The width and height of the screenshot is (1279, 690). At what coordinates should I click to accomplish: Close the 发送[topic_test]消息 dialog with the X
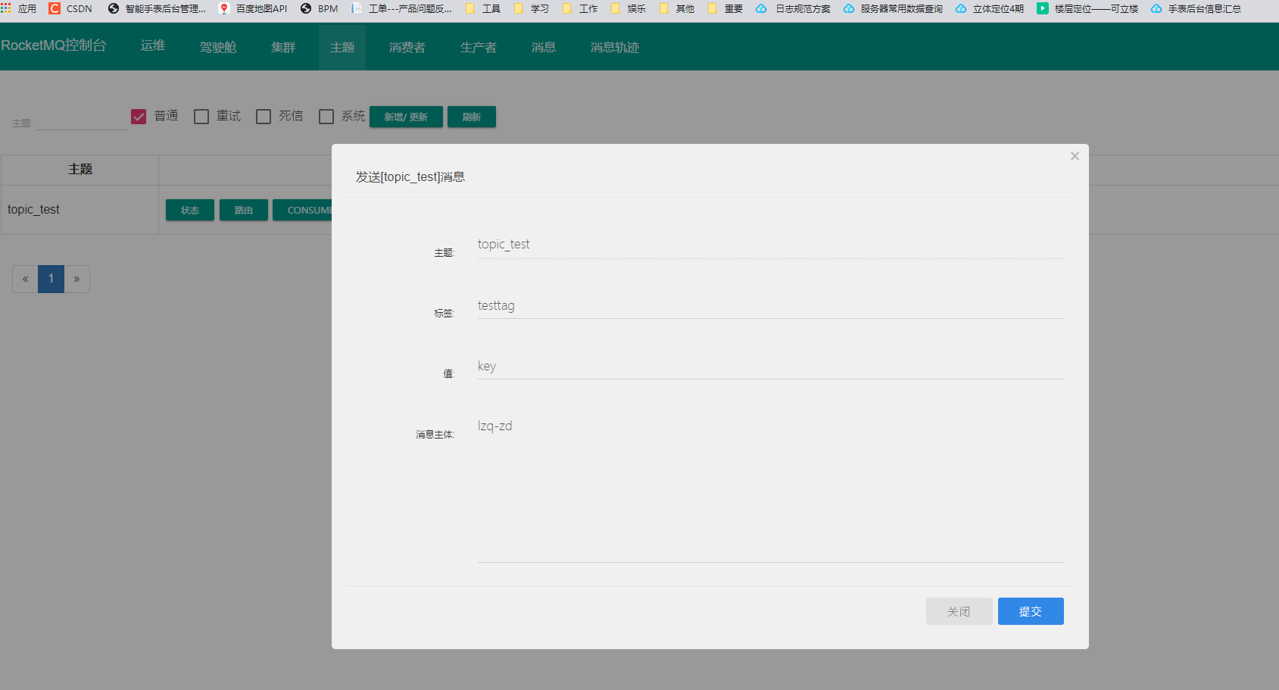click(x=1075, y=156)
